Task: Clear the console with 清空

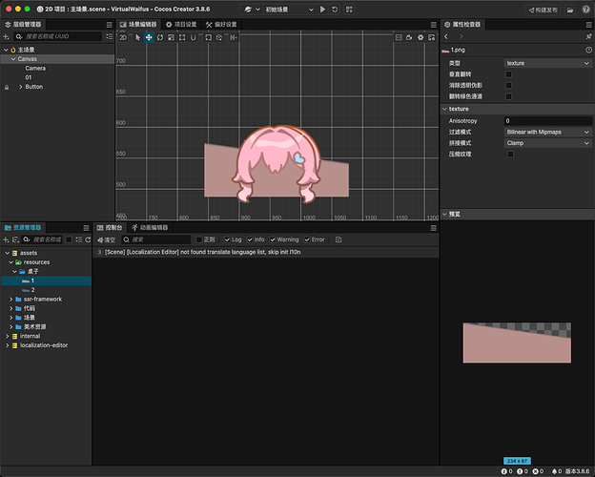Action: pos(106,239)
